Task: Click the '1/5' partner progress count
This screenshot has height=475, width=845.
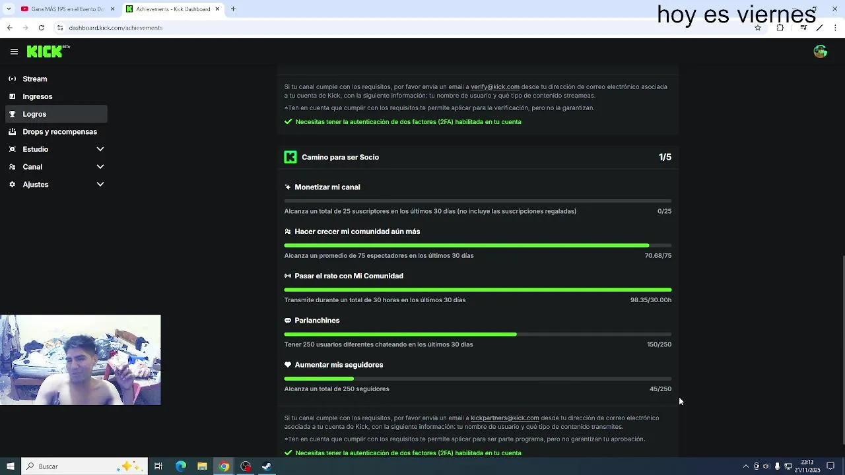Action: tap(665, 157)
